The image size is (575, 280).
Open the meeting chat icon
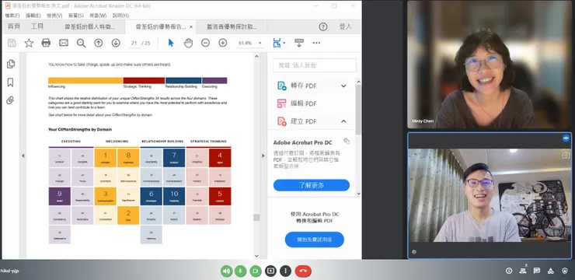tap(536, 271)
